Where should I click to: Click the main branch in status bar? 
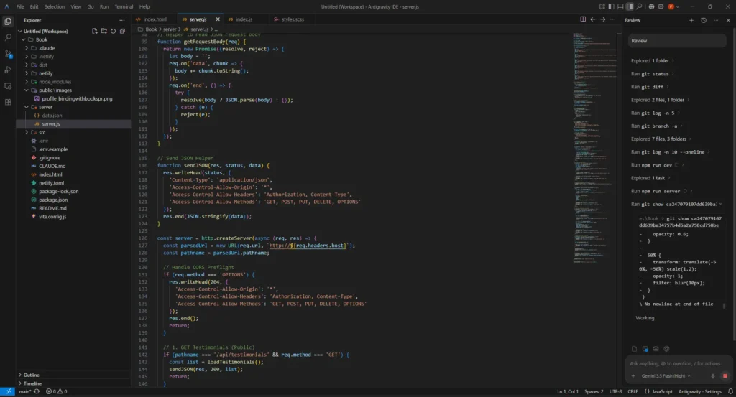pos(25,391)
